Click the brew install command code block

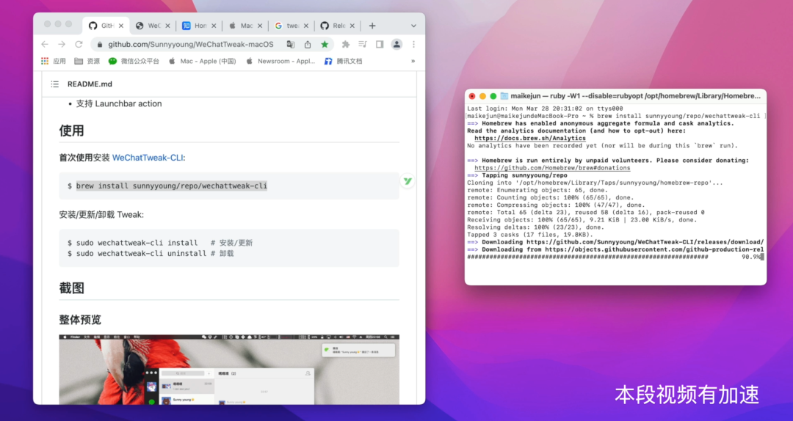[x=229, y=186]
